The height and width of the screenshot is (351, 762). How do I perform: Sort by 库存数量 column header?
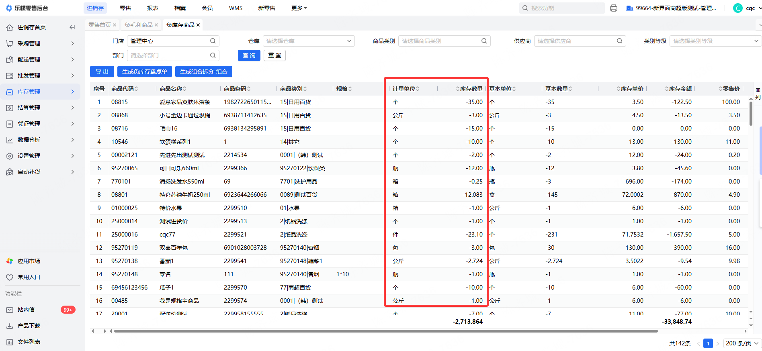pos(471,89)
